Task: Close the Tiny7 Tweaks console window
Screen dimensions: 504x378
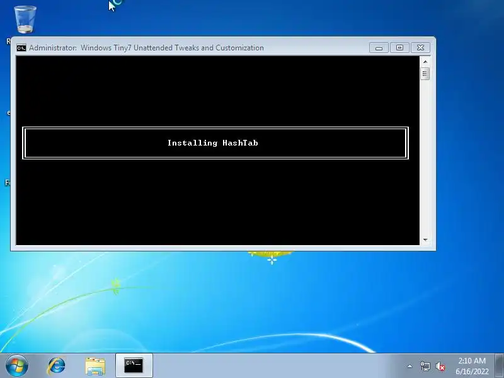Action: click(x=420, y=48)
